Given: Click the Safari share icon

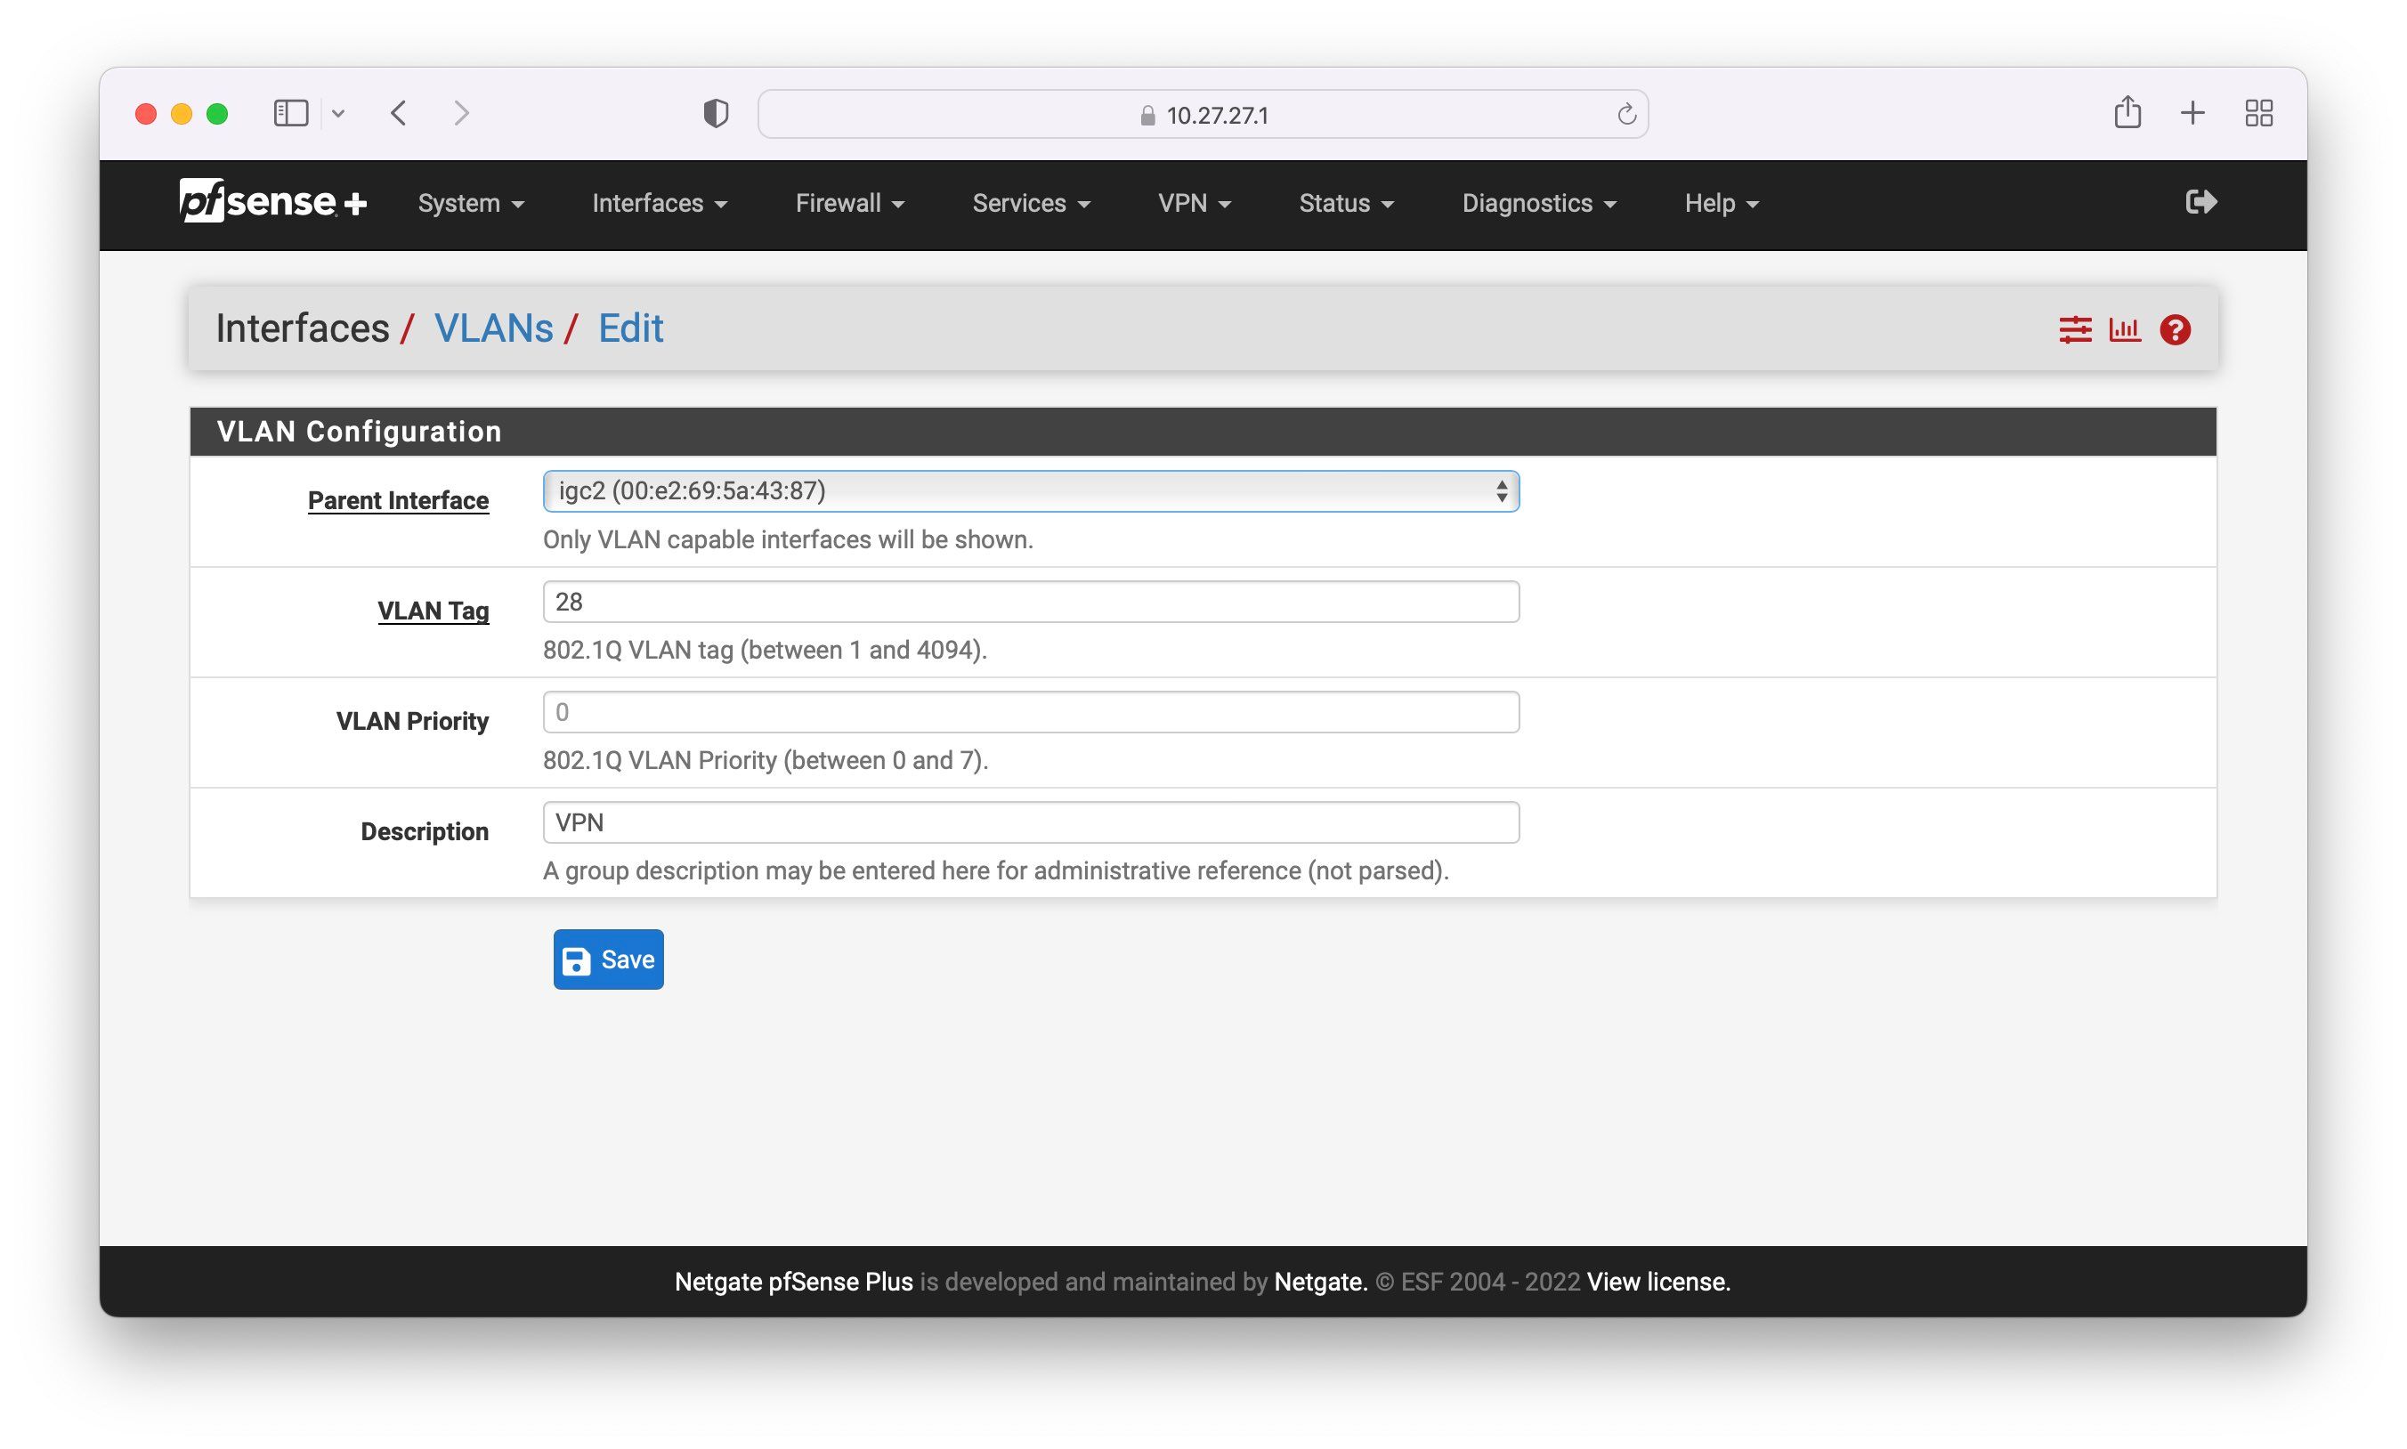Looking at the screenshot, I should coord(2127,113).
